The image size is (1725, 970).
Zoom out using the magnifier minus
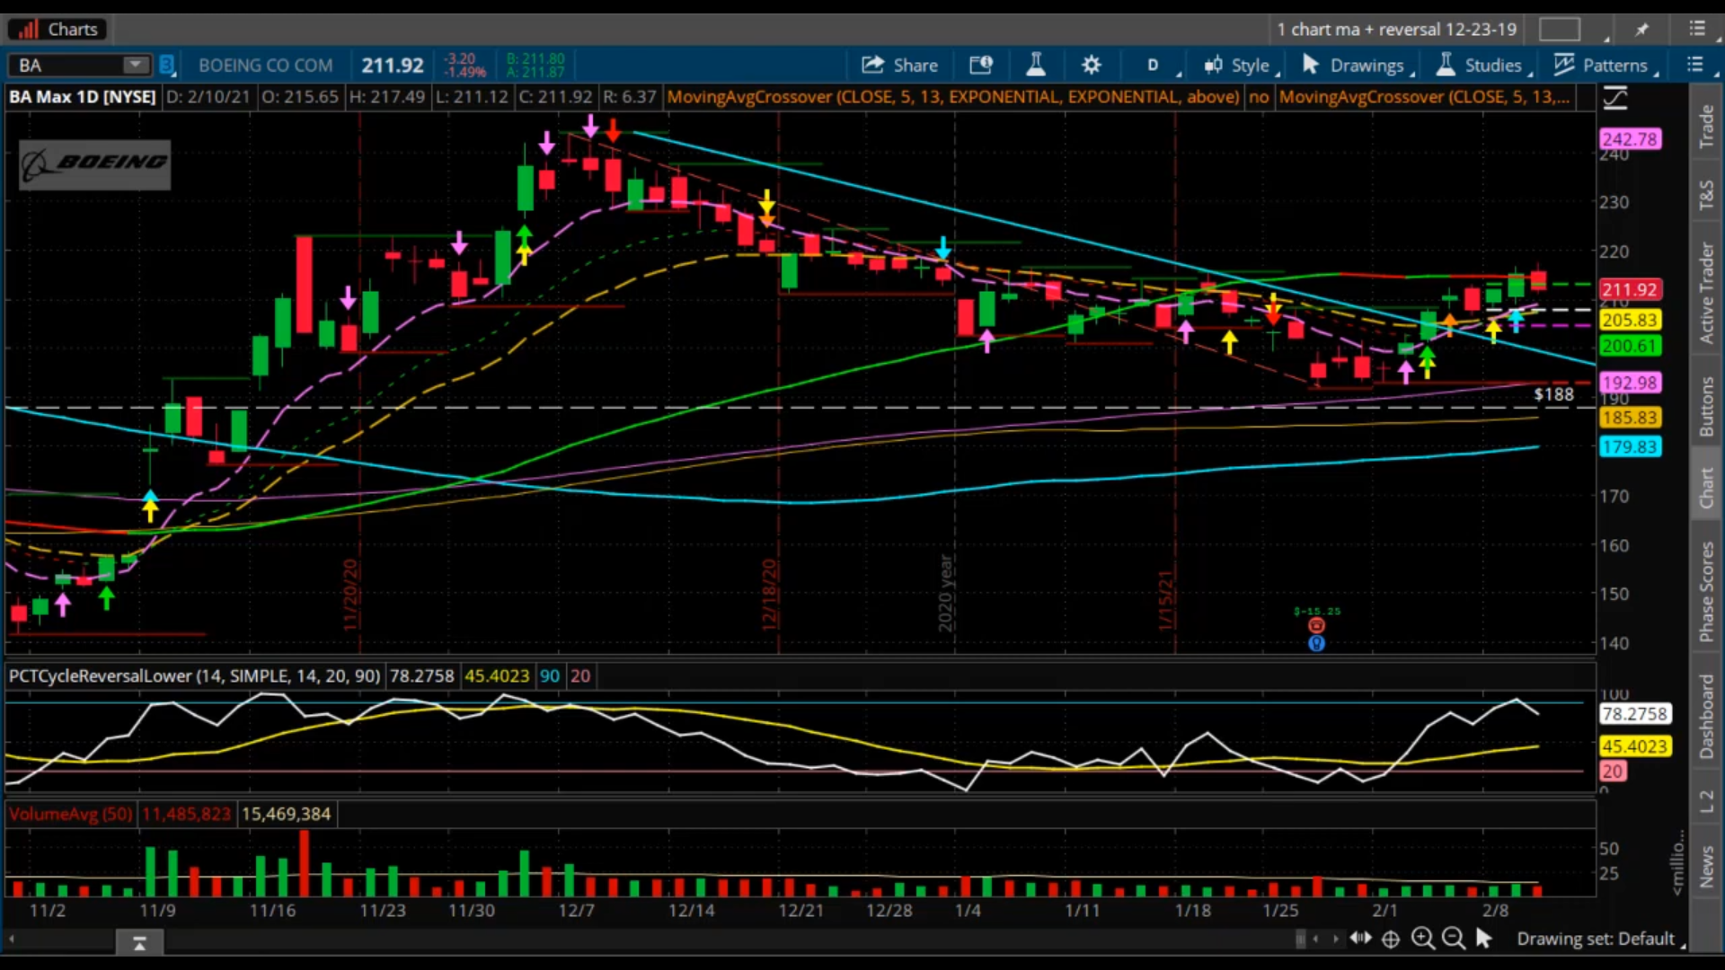[1453, 939]
